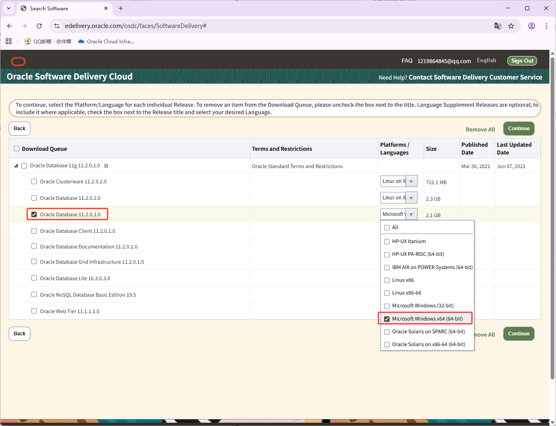Open Chrome three-dot menu
This screenshot has width=556, height=426.
click(547, 26)
